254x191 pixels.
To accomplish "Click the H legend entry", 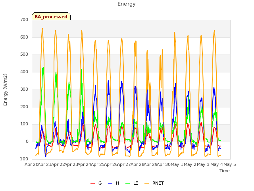I will coord(114,183).
